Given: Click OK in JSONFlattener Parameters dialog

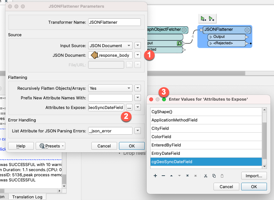Looking at the screenshot, I should pos(132,146).
